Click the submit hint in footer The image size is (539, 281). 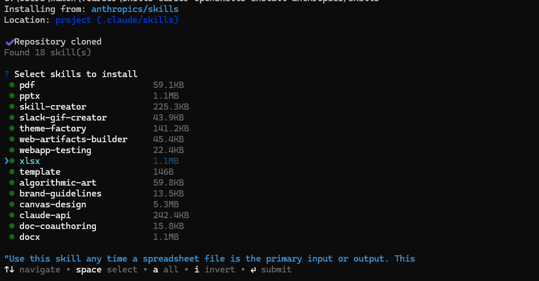pos(271,270)
